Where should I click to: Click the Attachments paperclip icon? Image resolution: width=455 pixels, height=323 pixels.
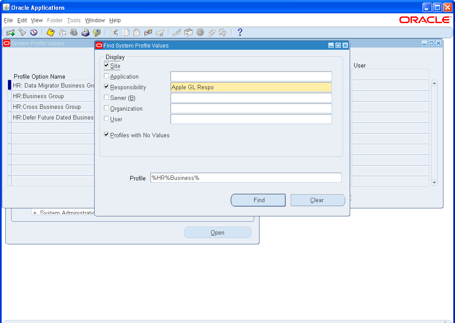coord(212,32)
